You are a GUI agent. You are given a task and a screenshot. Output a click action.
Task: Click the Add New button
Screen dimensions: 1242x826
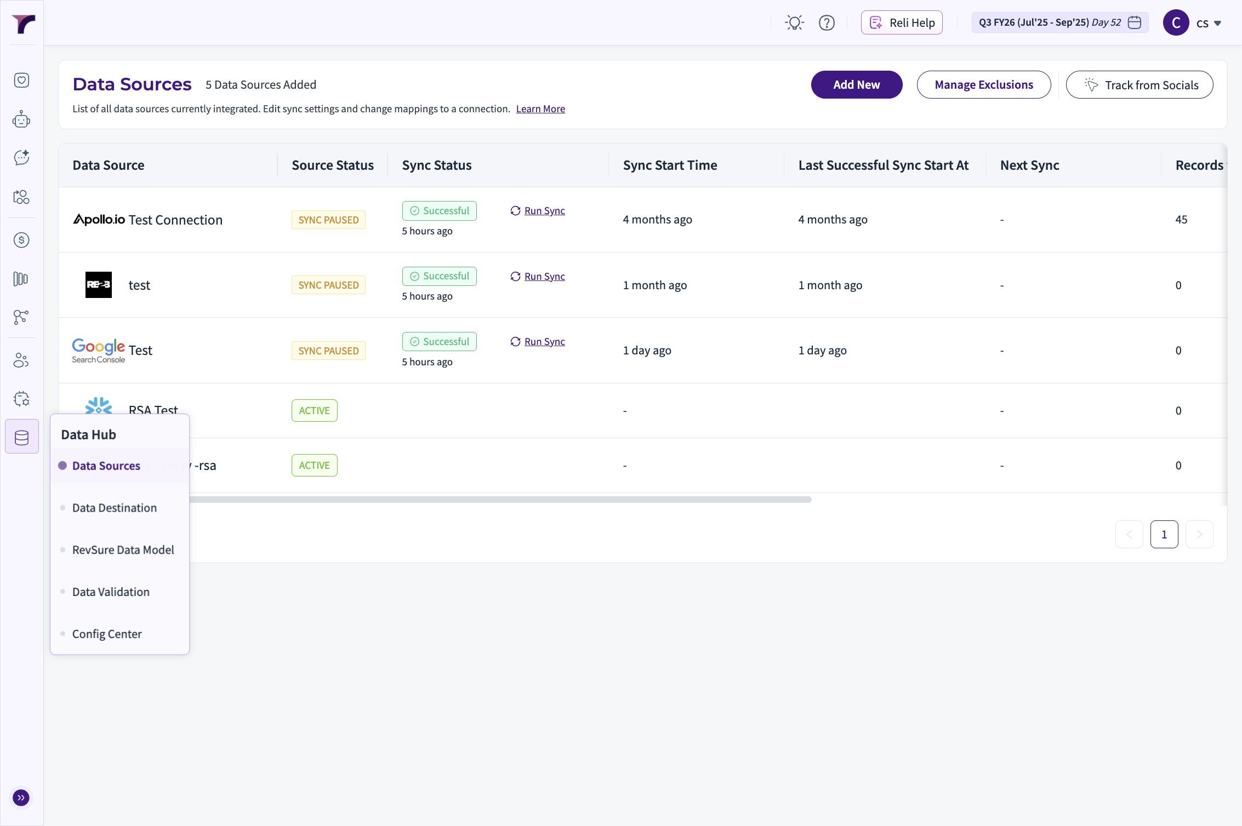tap(856, 85)
